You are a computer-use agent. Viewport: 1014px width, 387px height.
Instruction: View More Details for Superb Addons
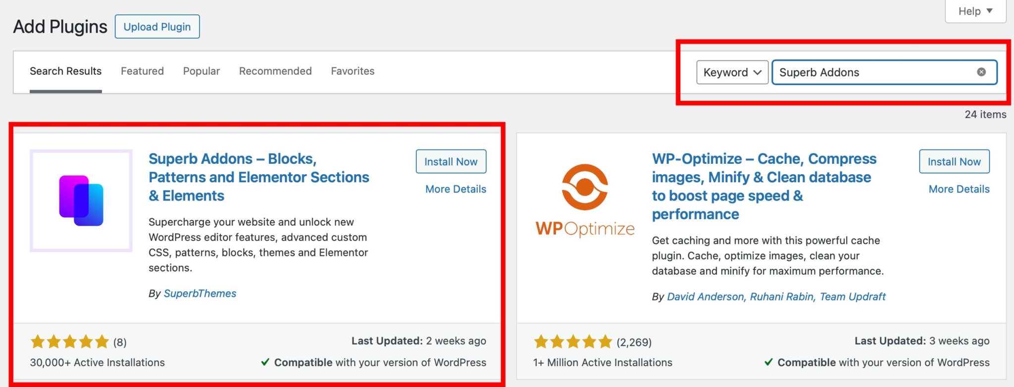click(x=456, y=189)
